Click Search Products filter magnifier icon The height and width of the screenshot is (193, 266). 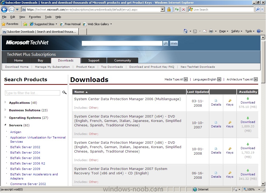pos(64,93)
